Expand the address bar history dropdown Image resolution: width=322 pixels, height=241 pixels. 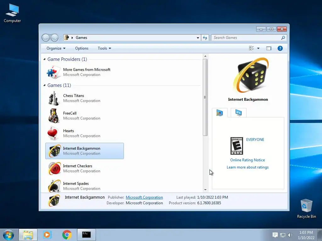click(198, 38)
